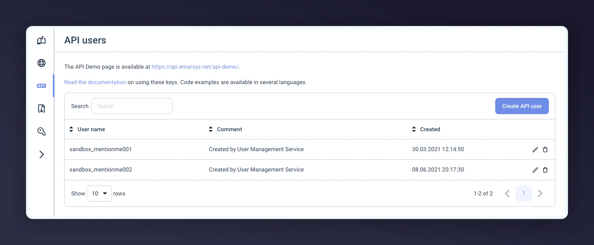Open the file download sidebar icon

point(41,108)
